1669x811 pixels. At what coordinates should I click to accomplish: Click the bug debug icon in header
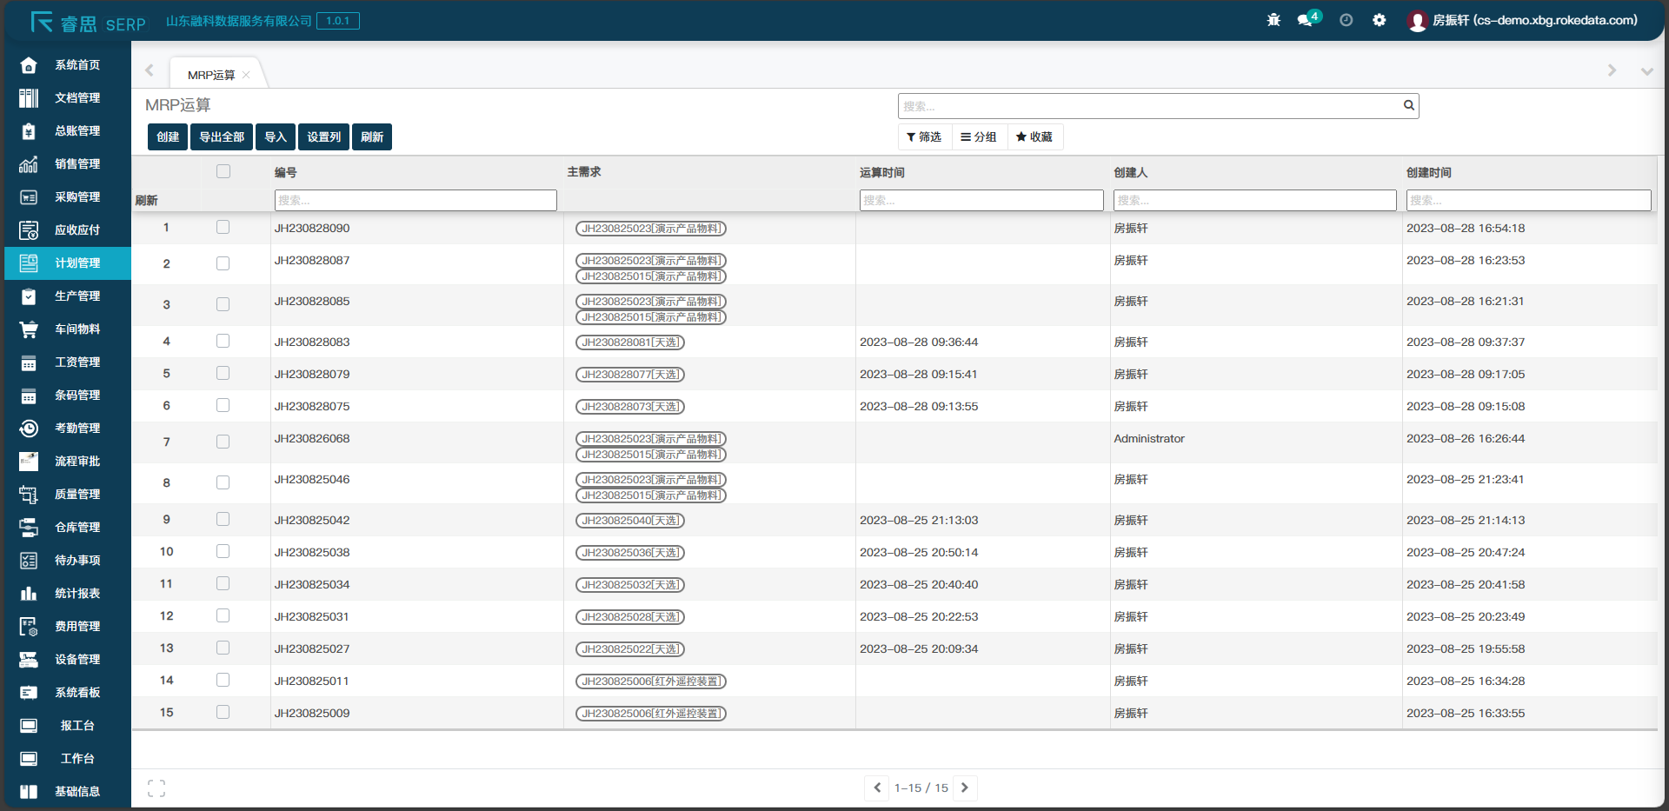pyautogui.click(x=1273, y=20)
